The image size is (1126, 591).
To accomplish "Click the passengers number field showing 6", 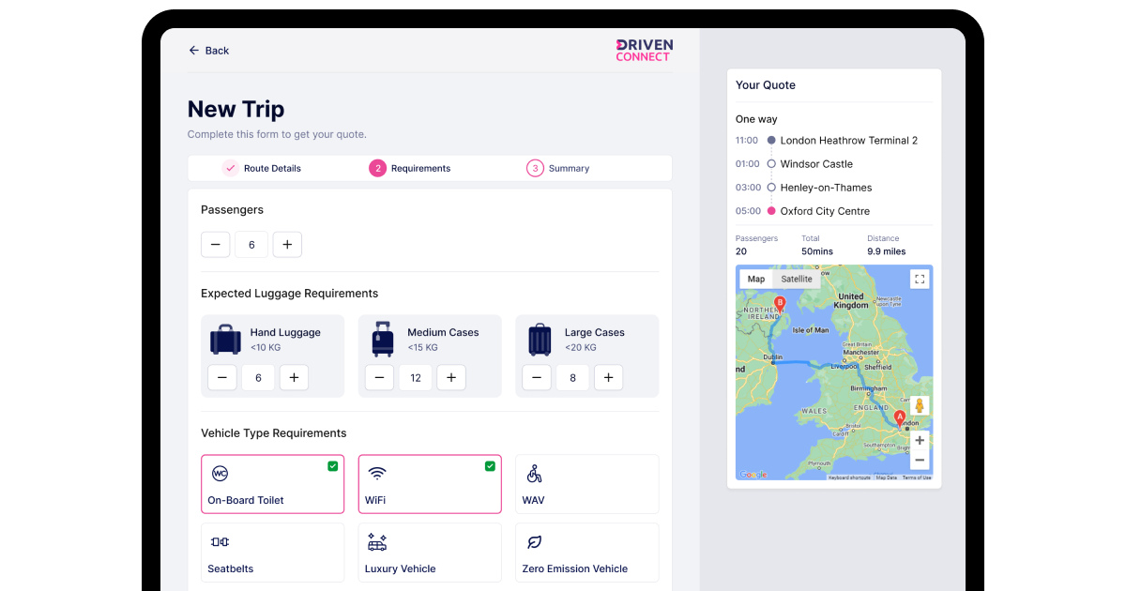I will pos(251,245).
